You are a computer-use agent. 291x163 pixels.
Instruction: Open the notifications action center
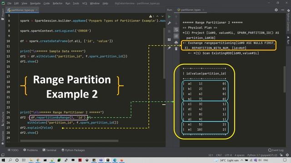point(285,160)
